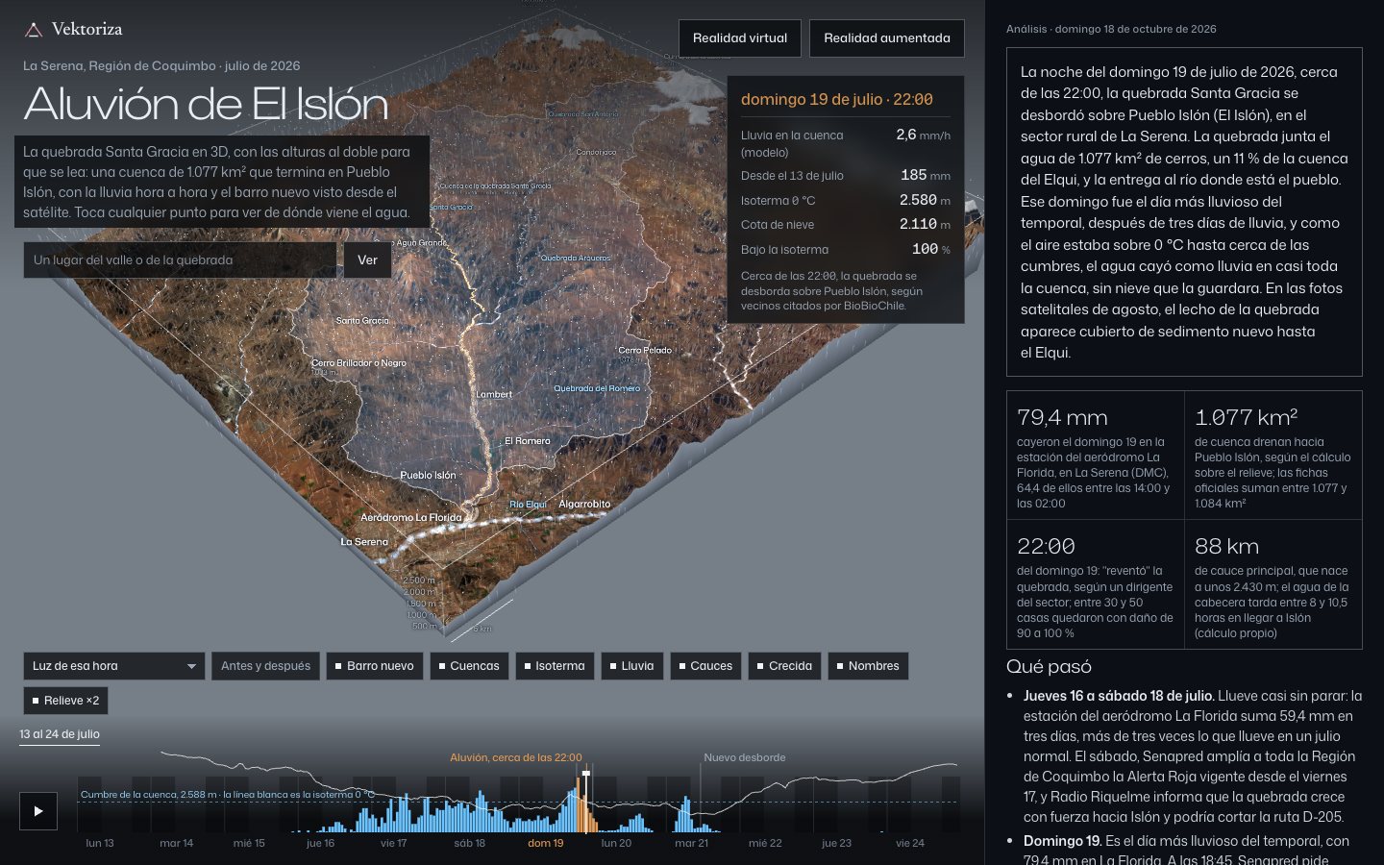
Task: Jump to lun 13 on timeline
Action: [x=100, y=843]
